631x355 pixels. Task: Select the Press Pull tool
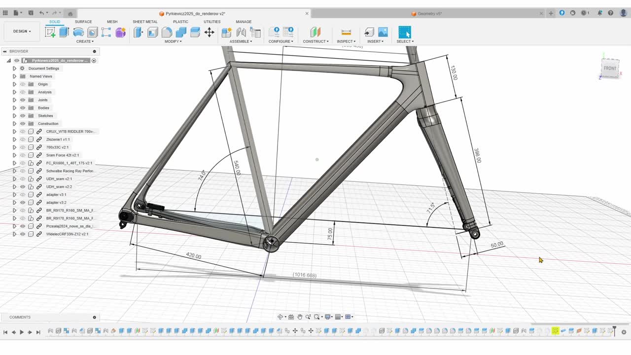tap(139, 32)
